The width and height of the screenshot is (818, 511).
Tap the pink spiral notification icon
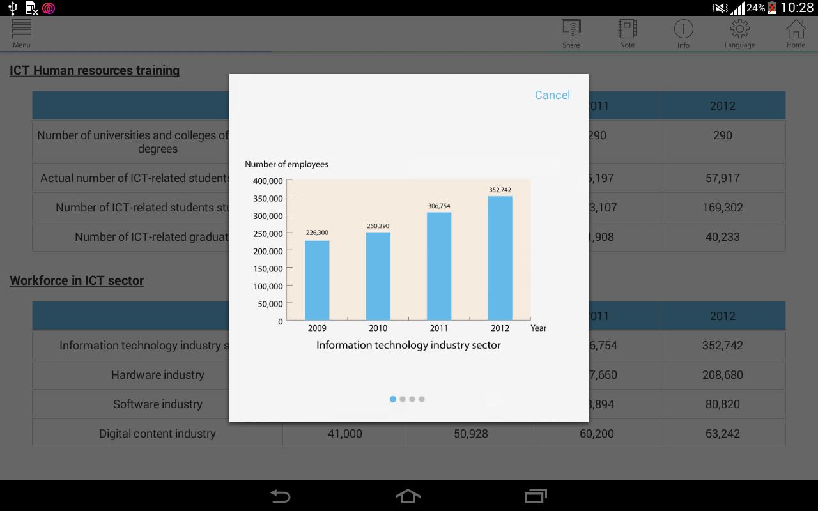pos(49,8)
